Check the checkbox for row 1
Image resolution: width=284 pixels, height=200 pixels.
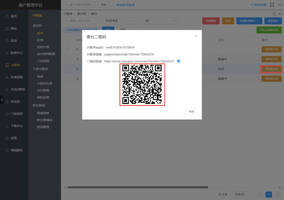(67, 59)
